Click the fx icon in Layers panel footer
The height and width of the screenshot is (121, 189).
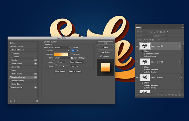click(162, 94)
